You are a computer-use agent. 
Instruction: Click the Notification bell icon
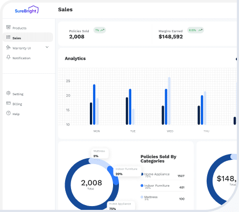point(9,57)
